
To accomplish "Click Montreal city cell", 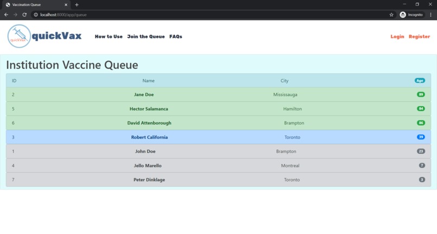I will (290, 165).
